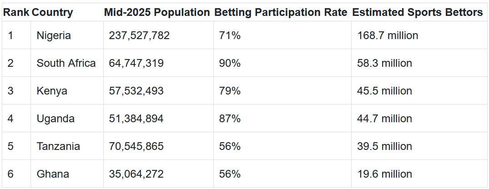Select the Estimated Sports Bettors header
489x189 pixels.
418,13
